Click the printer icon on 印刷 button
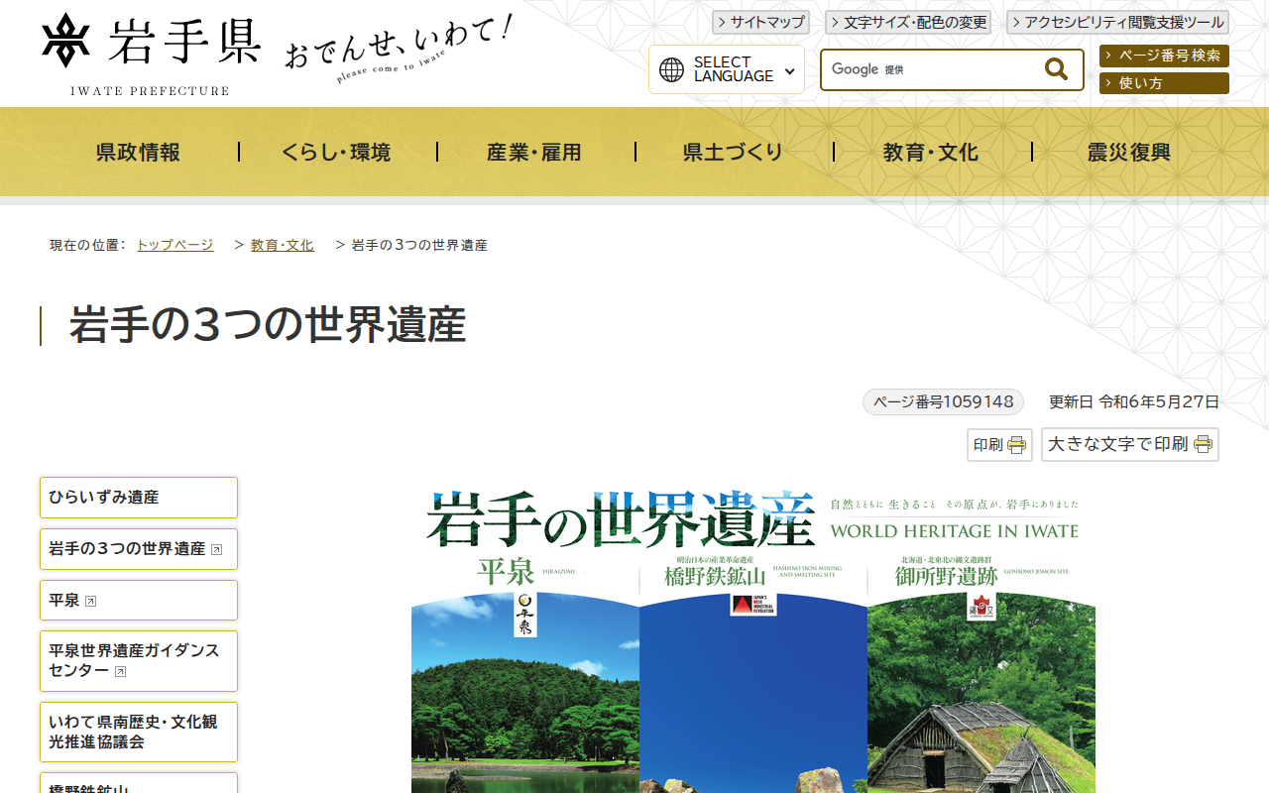The height and width of the screenshot is (793, 1269). click(1016, 444)
